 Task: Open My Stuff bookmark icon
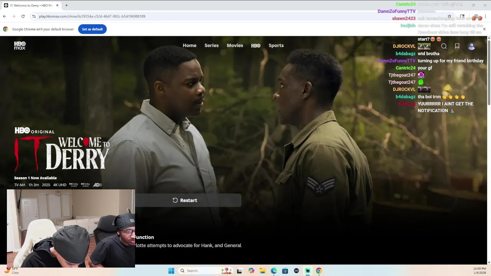457,46
